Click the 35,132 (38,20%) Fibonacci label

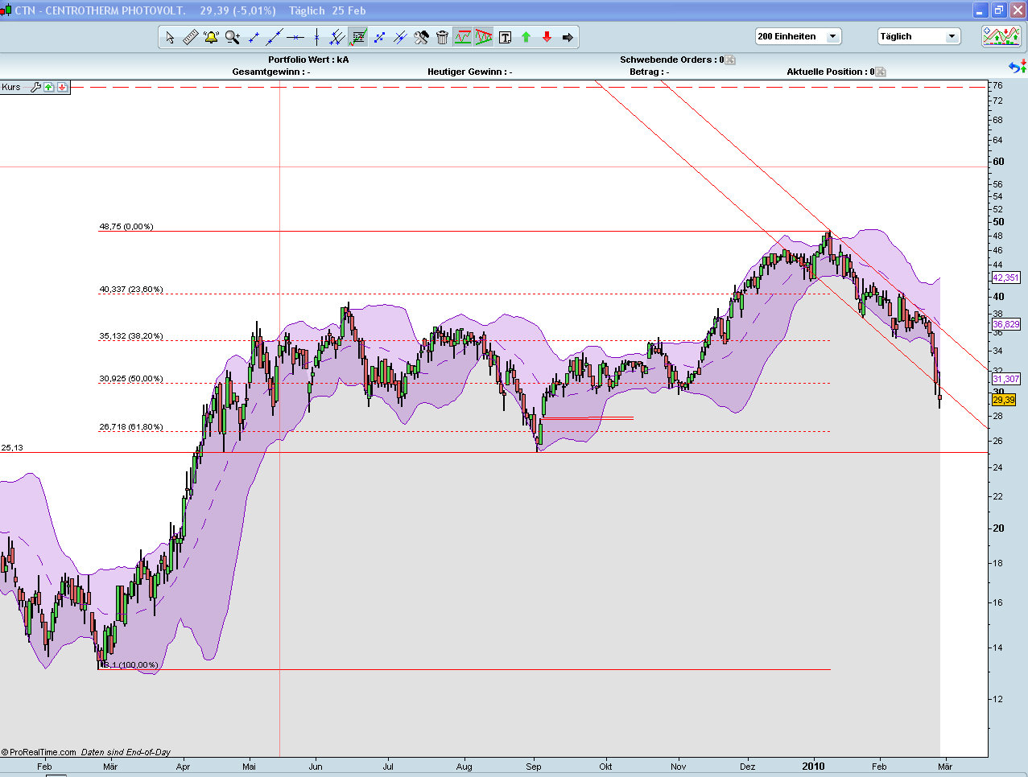point(131,336)
